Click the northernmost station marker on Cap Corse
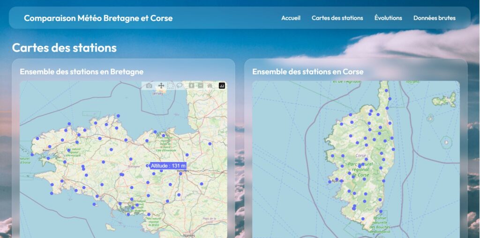The height and width of the screenshot is (238, 480). point(386,90)
